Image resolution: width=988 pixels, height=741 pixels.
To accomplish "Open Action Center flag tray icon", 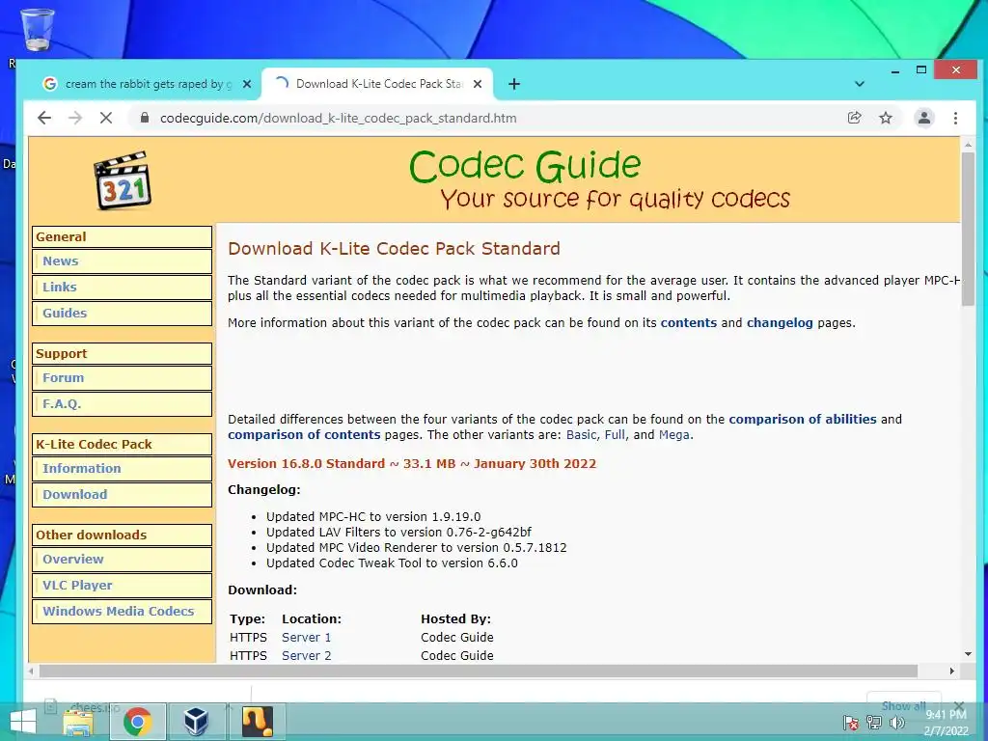I will [x=851, y=722].
